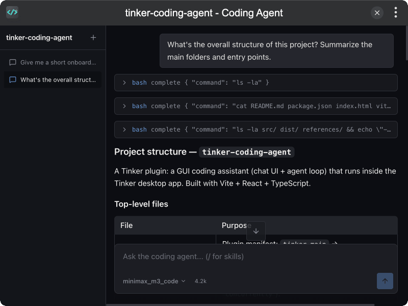This screenshot has height=306, width=408.
Task: Click the 4.2k token counter
Action: pos(200,281)
